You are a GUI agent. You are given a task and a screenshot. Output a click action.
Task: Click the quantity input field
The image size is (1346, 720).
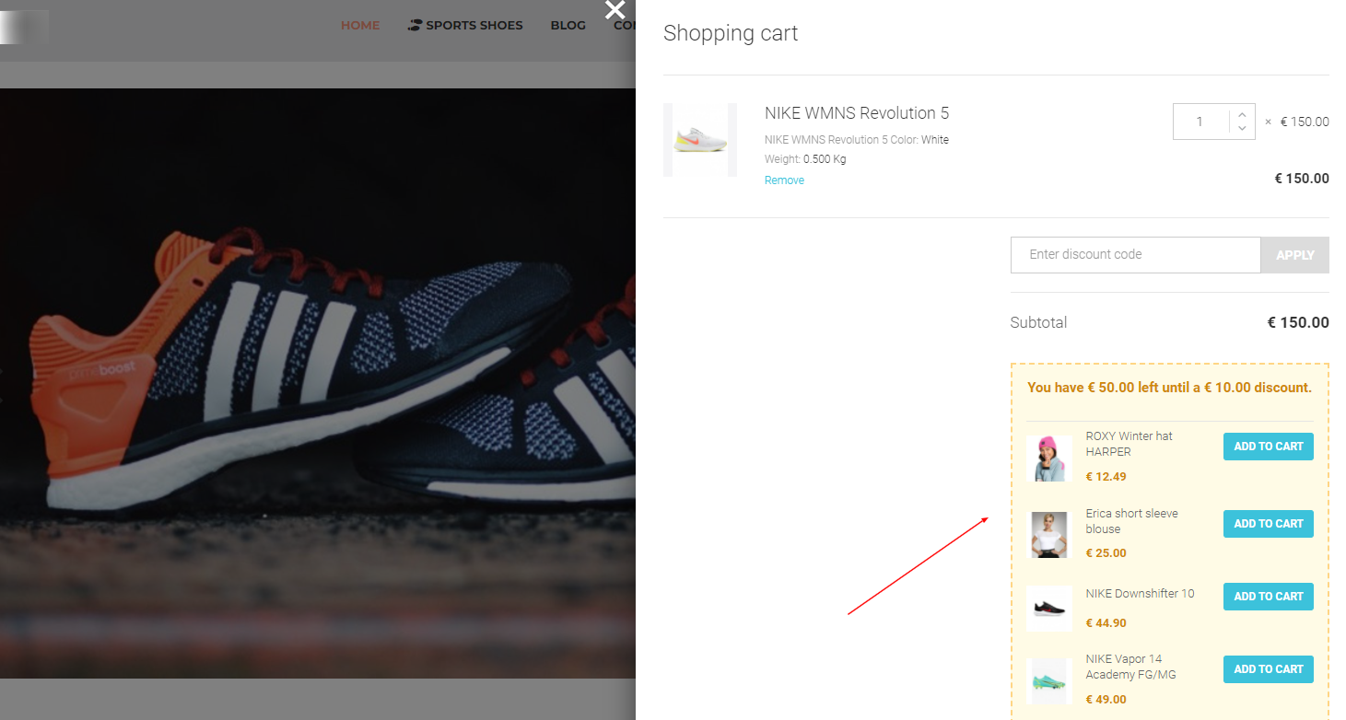(x=1200, y=122)
